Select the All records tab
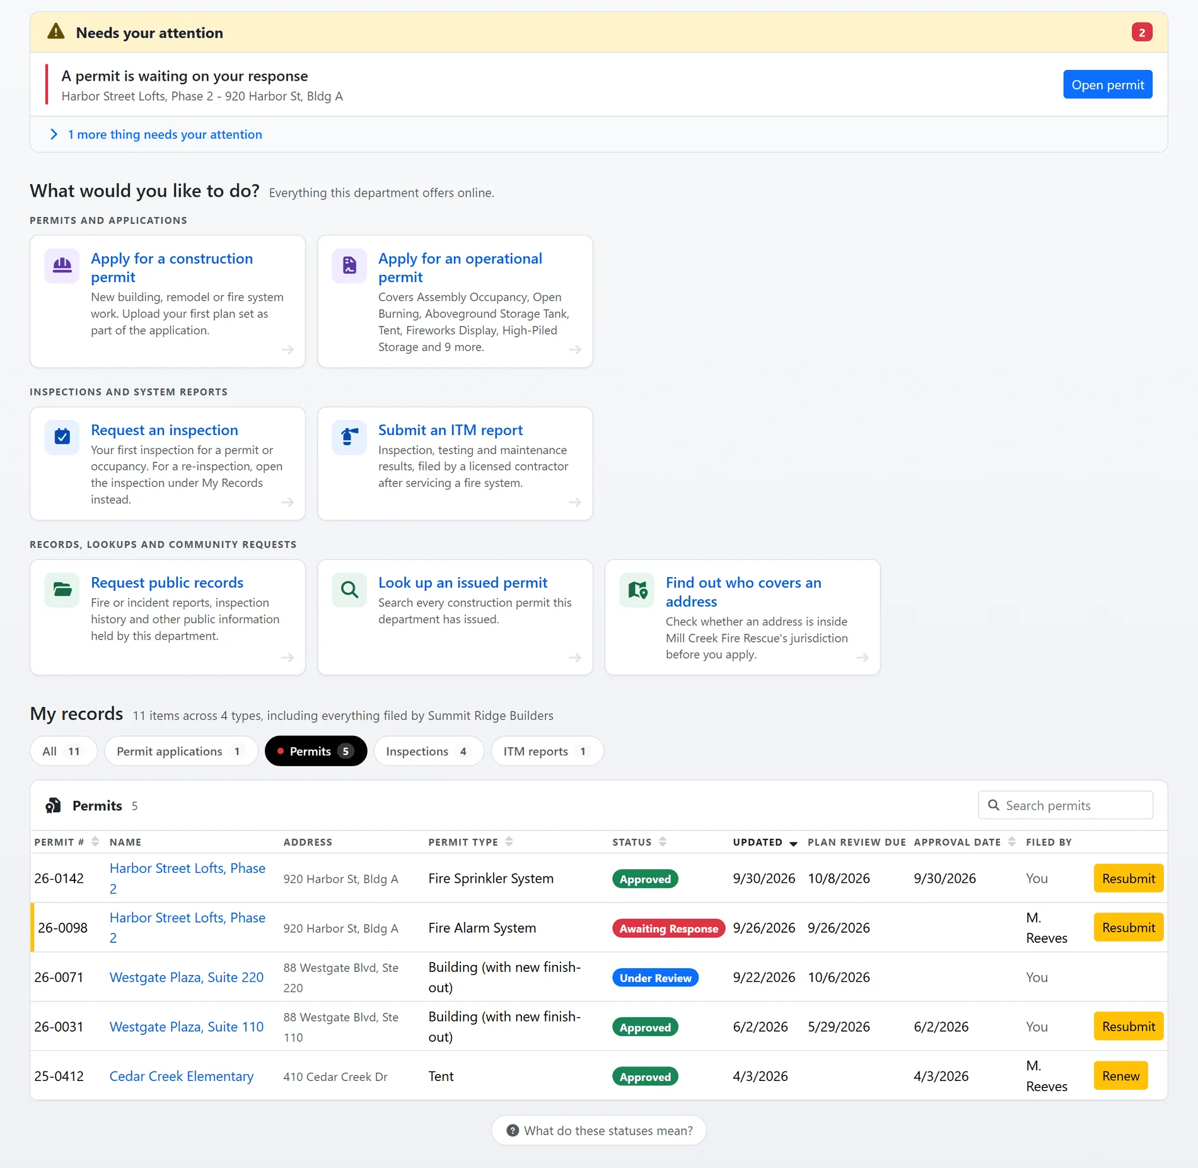The height and width of the screenshot is (1168, 1198). point(63,751)
